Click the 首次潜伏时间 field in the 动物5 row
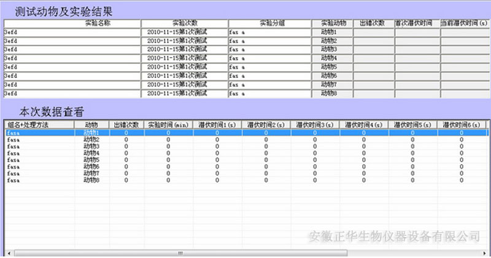The image size is (491, 258). point(417,68)
